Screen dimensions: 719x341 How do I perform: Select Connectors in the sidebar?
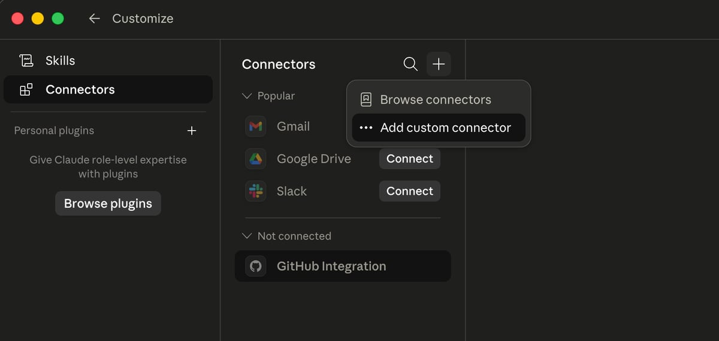coord(108,89)
